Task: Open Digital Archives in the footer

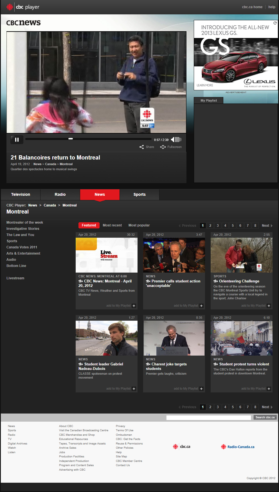Action: coord(17,444)
